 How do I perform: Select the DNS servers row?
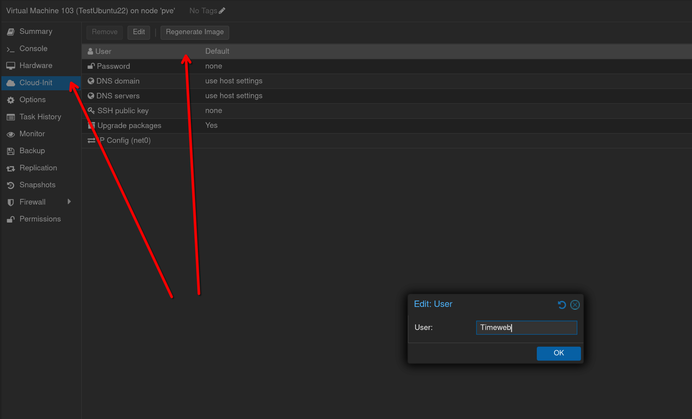[387, 96]
